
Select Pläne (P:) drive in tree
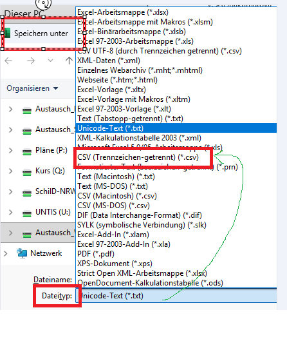pyautogui.click(x=51, y=150)
